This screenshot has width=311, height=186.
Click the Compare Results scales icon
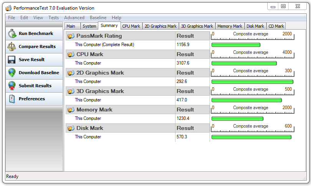coord(12,46)
